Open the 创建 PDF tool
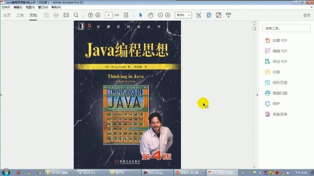Screen dimensions: 314x176 click(x=276, y=41)
